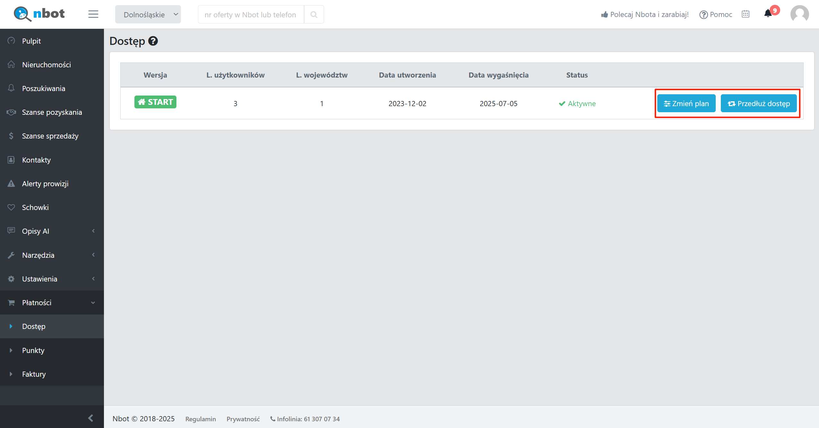Open Nieruchomości in the sidebar

coord(47,65)
